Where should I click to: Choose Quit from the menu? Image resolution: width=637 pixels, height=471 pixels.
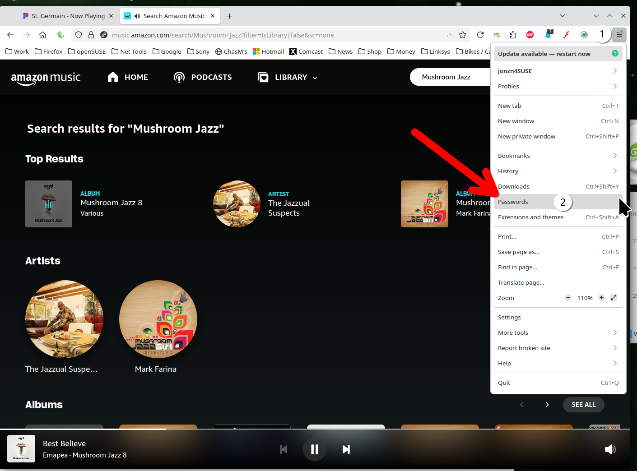(x=558, y=383)
